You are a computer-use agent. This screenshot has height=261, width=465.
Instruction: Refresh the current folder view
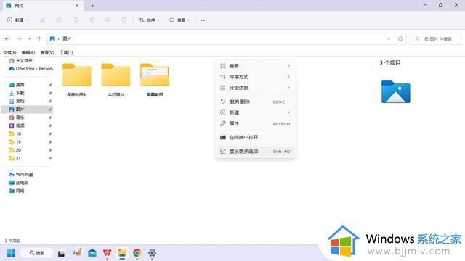tap(400, 38)
